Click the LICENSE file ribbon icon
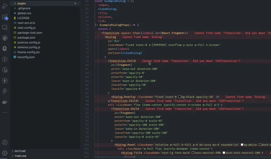Viewport: 271px width, 159px height. 15,18
